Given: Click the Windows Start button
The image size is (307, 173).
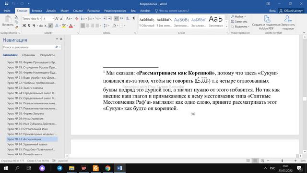Looking at the screenshot, I should (5, 168).
